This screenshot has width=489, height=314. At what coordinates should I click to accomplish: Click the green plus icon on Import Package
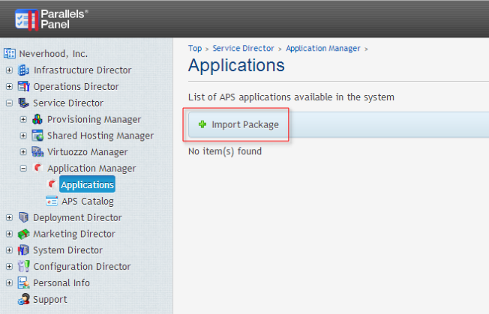click(x=202, y=124)
